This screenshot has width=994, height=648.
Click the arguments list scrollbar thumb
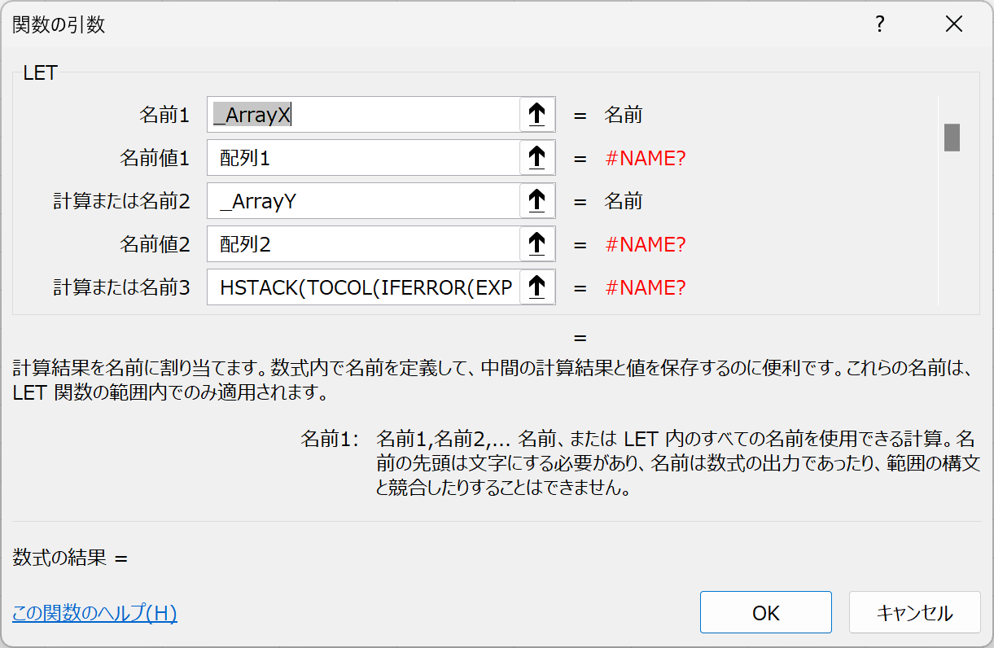[952, 137]
